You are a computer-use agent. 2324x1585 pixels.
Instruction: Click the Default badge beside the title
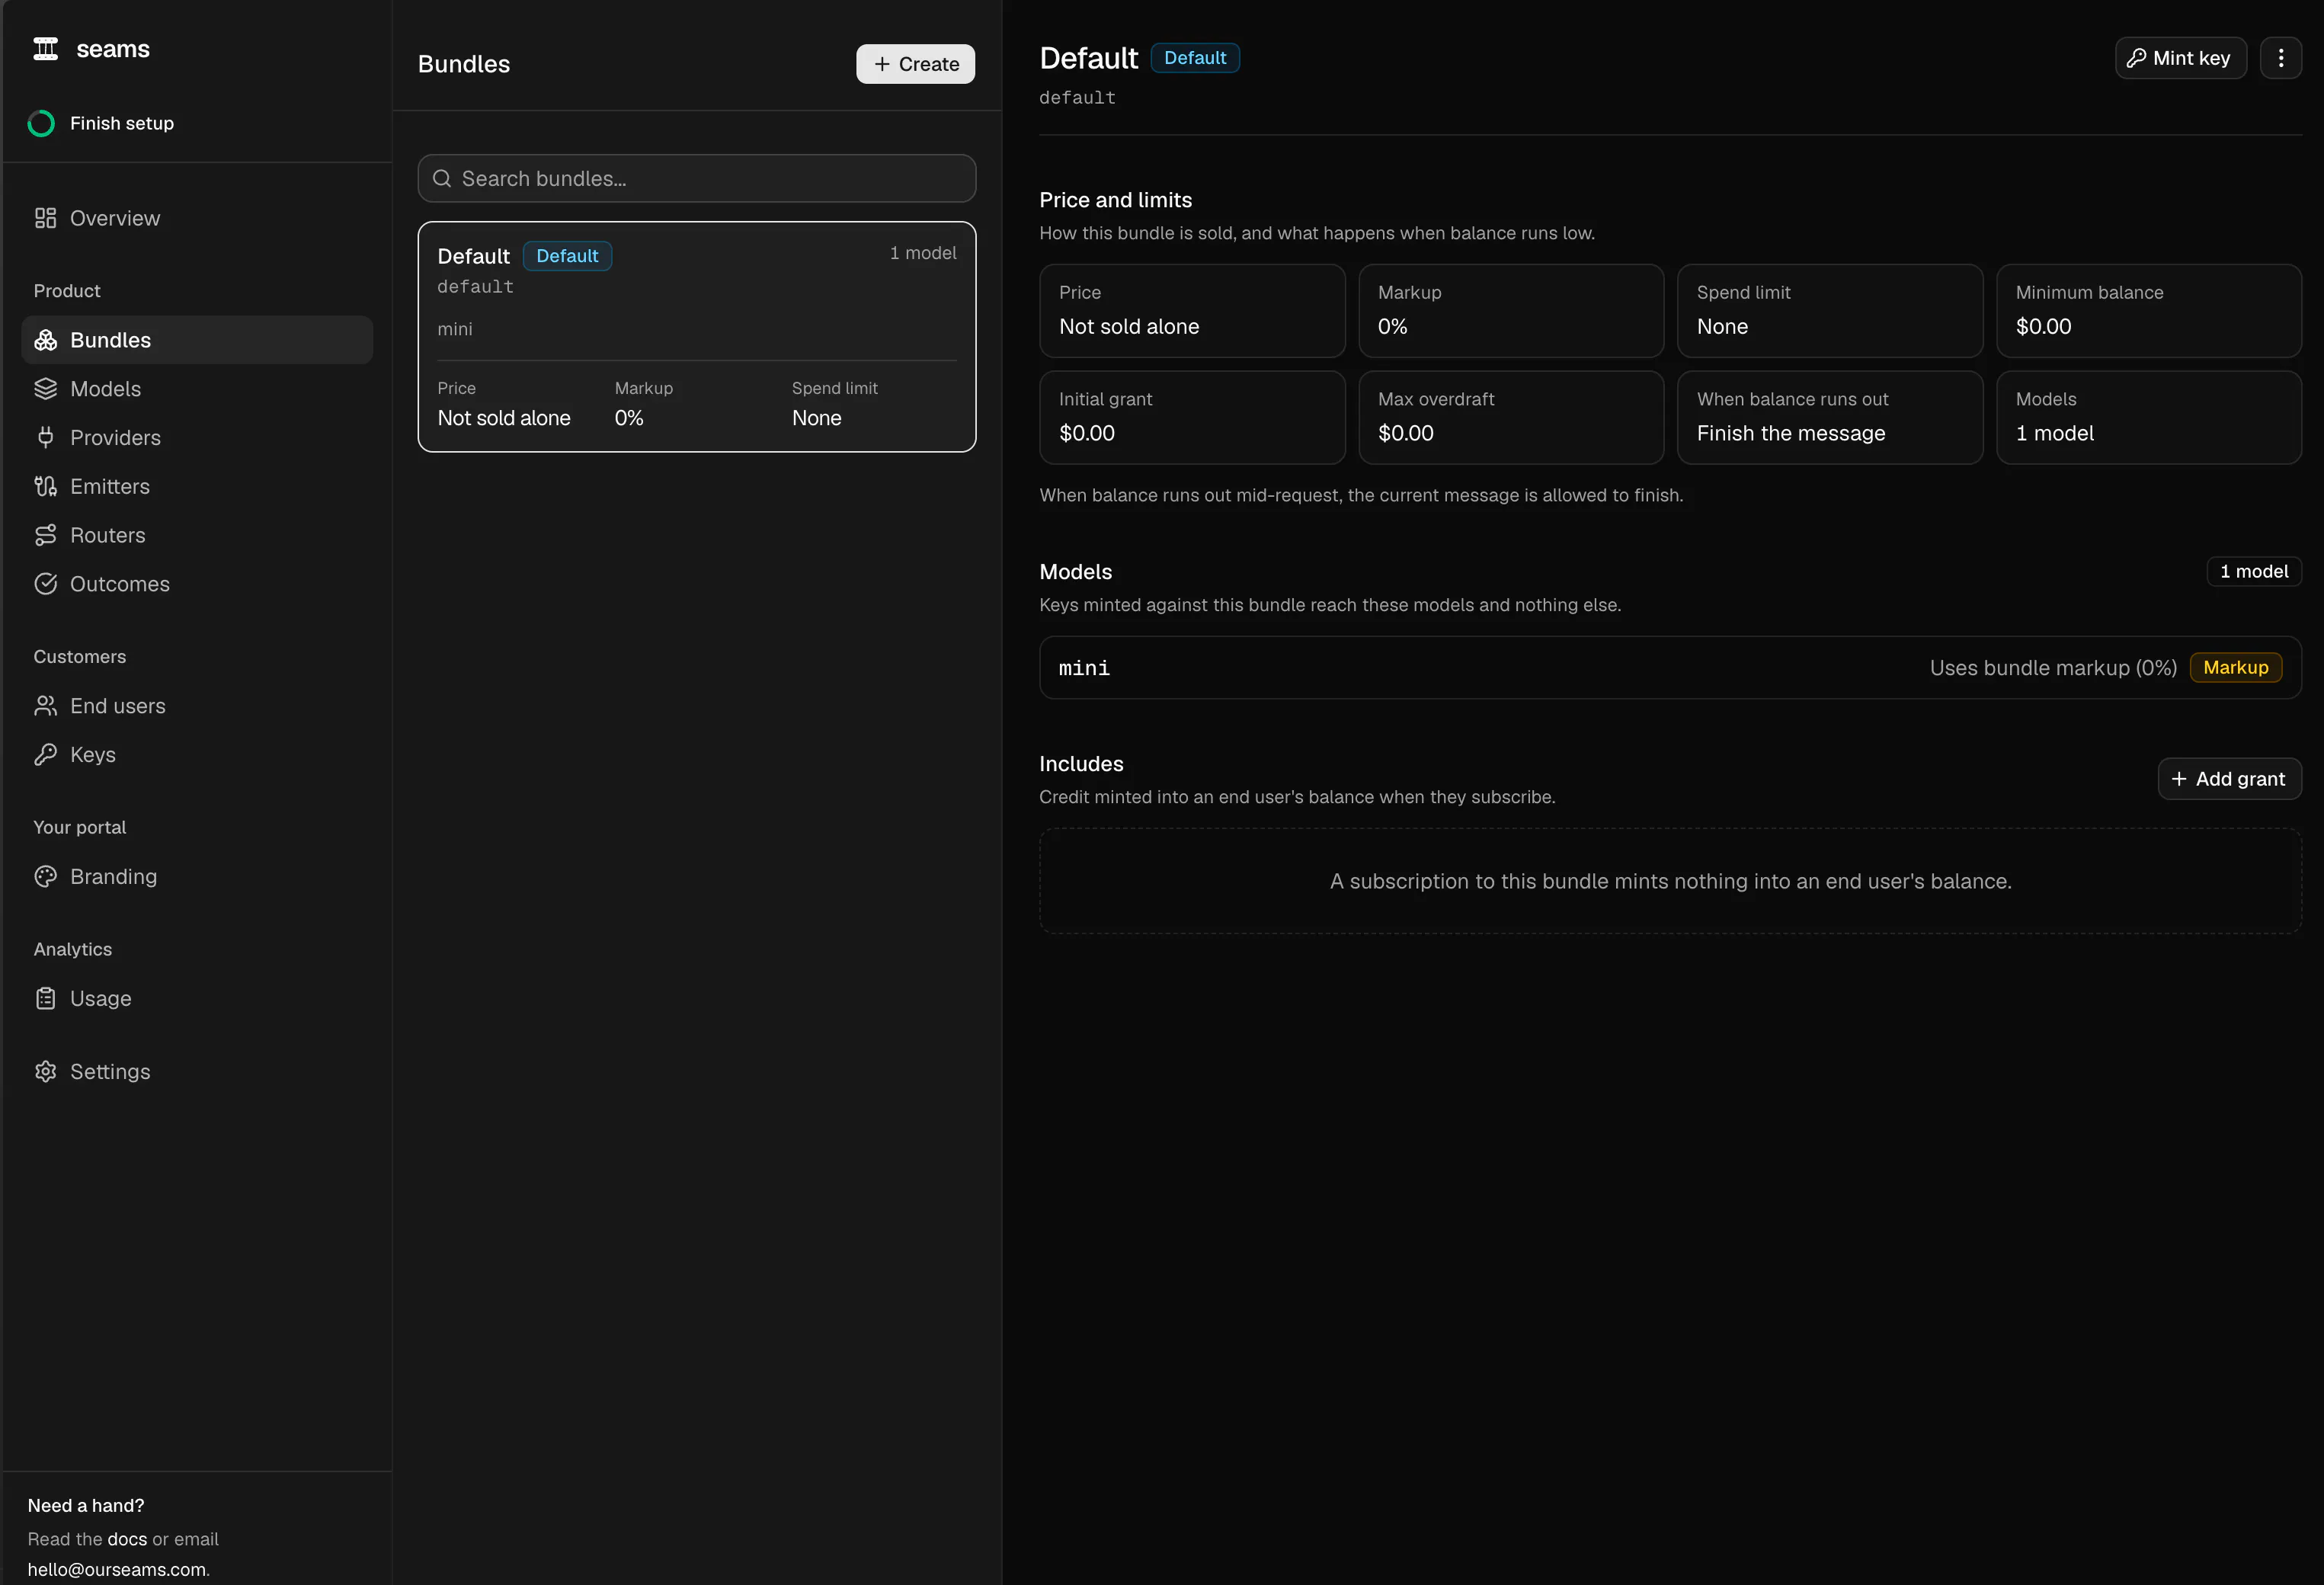coord(1195,58)
